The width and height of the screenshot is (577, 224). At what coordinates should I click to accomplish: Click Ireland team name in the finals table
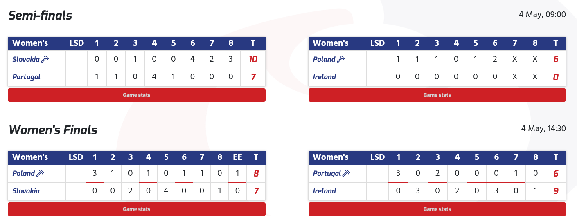coord(325,191)
